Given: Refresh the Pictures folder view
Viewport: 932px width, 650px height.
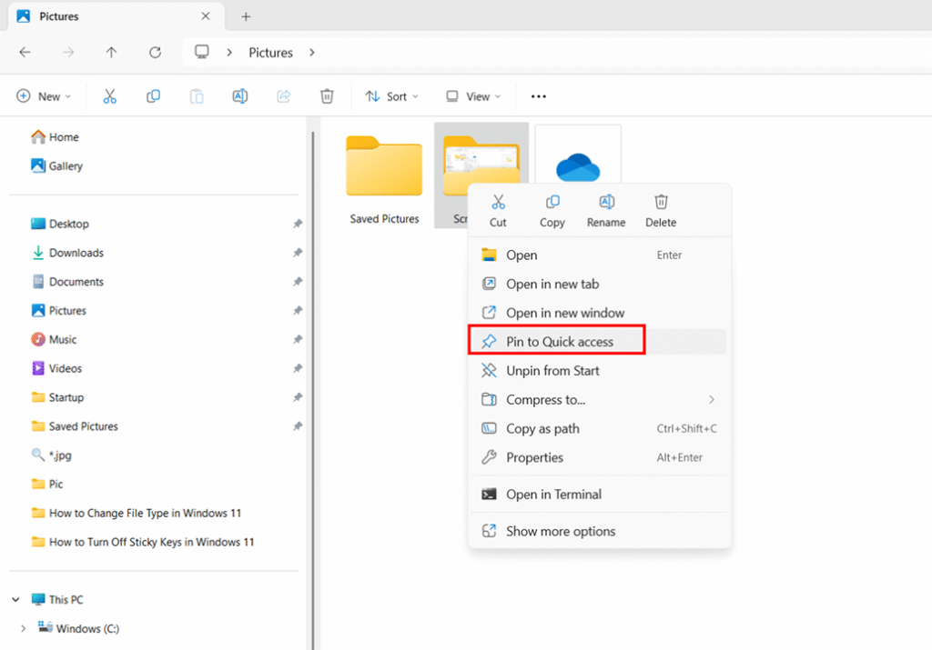Looking at the screenshot, I should 155,52.
